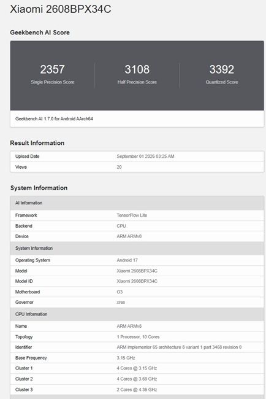Click the CPU Name row label
This screenshot has height=399, width=266.
tap(21, 326)
